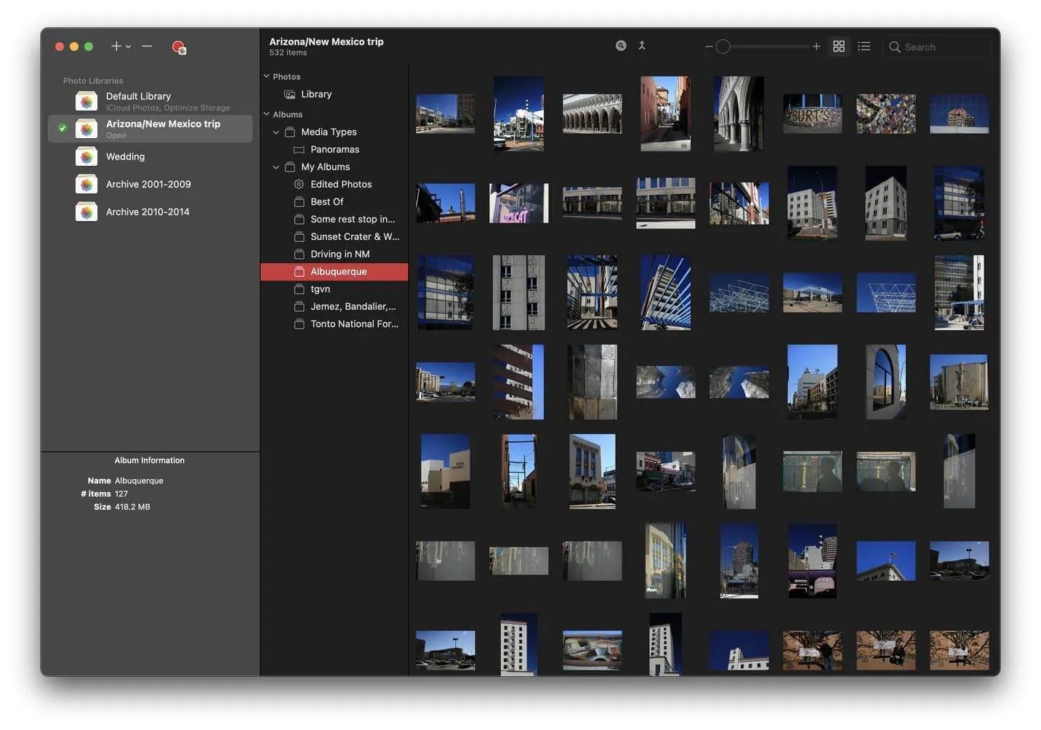Open the dropdown arrow beside the plus button
The image size is (1041, 730).
pos(129,47)
